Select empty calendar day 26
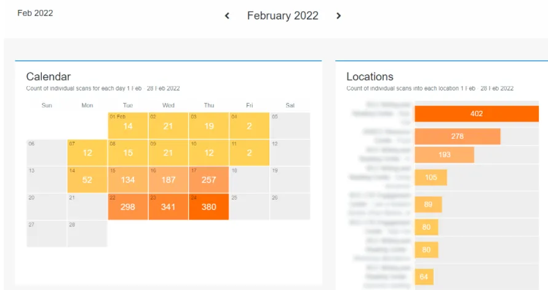 (290, 206)
